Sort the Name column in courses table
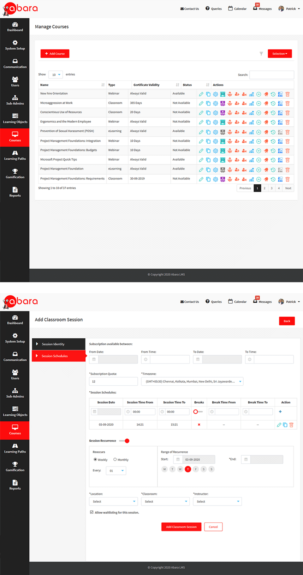Viewport: 303px width, 575px height. [x=103, y=85]
